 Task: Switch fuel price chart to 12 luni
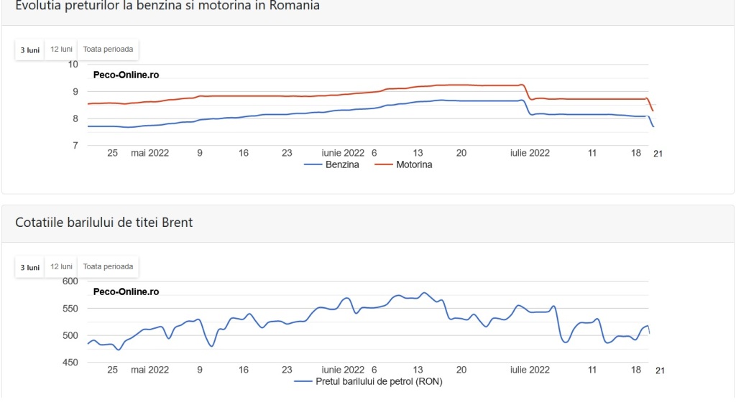coord(61,50)
